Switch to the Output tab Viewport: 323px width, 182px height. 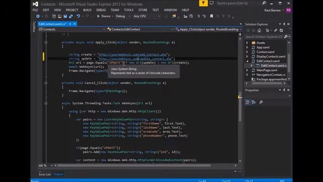click(x=58, y=174)
